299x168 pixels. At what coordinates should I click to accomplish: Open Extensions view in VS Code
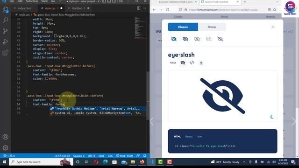[5, 52]
